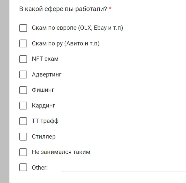Click the 'Не занимался таким' label text
Screen dimensions: 186x183
(x=61, y=152)
